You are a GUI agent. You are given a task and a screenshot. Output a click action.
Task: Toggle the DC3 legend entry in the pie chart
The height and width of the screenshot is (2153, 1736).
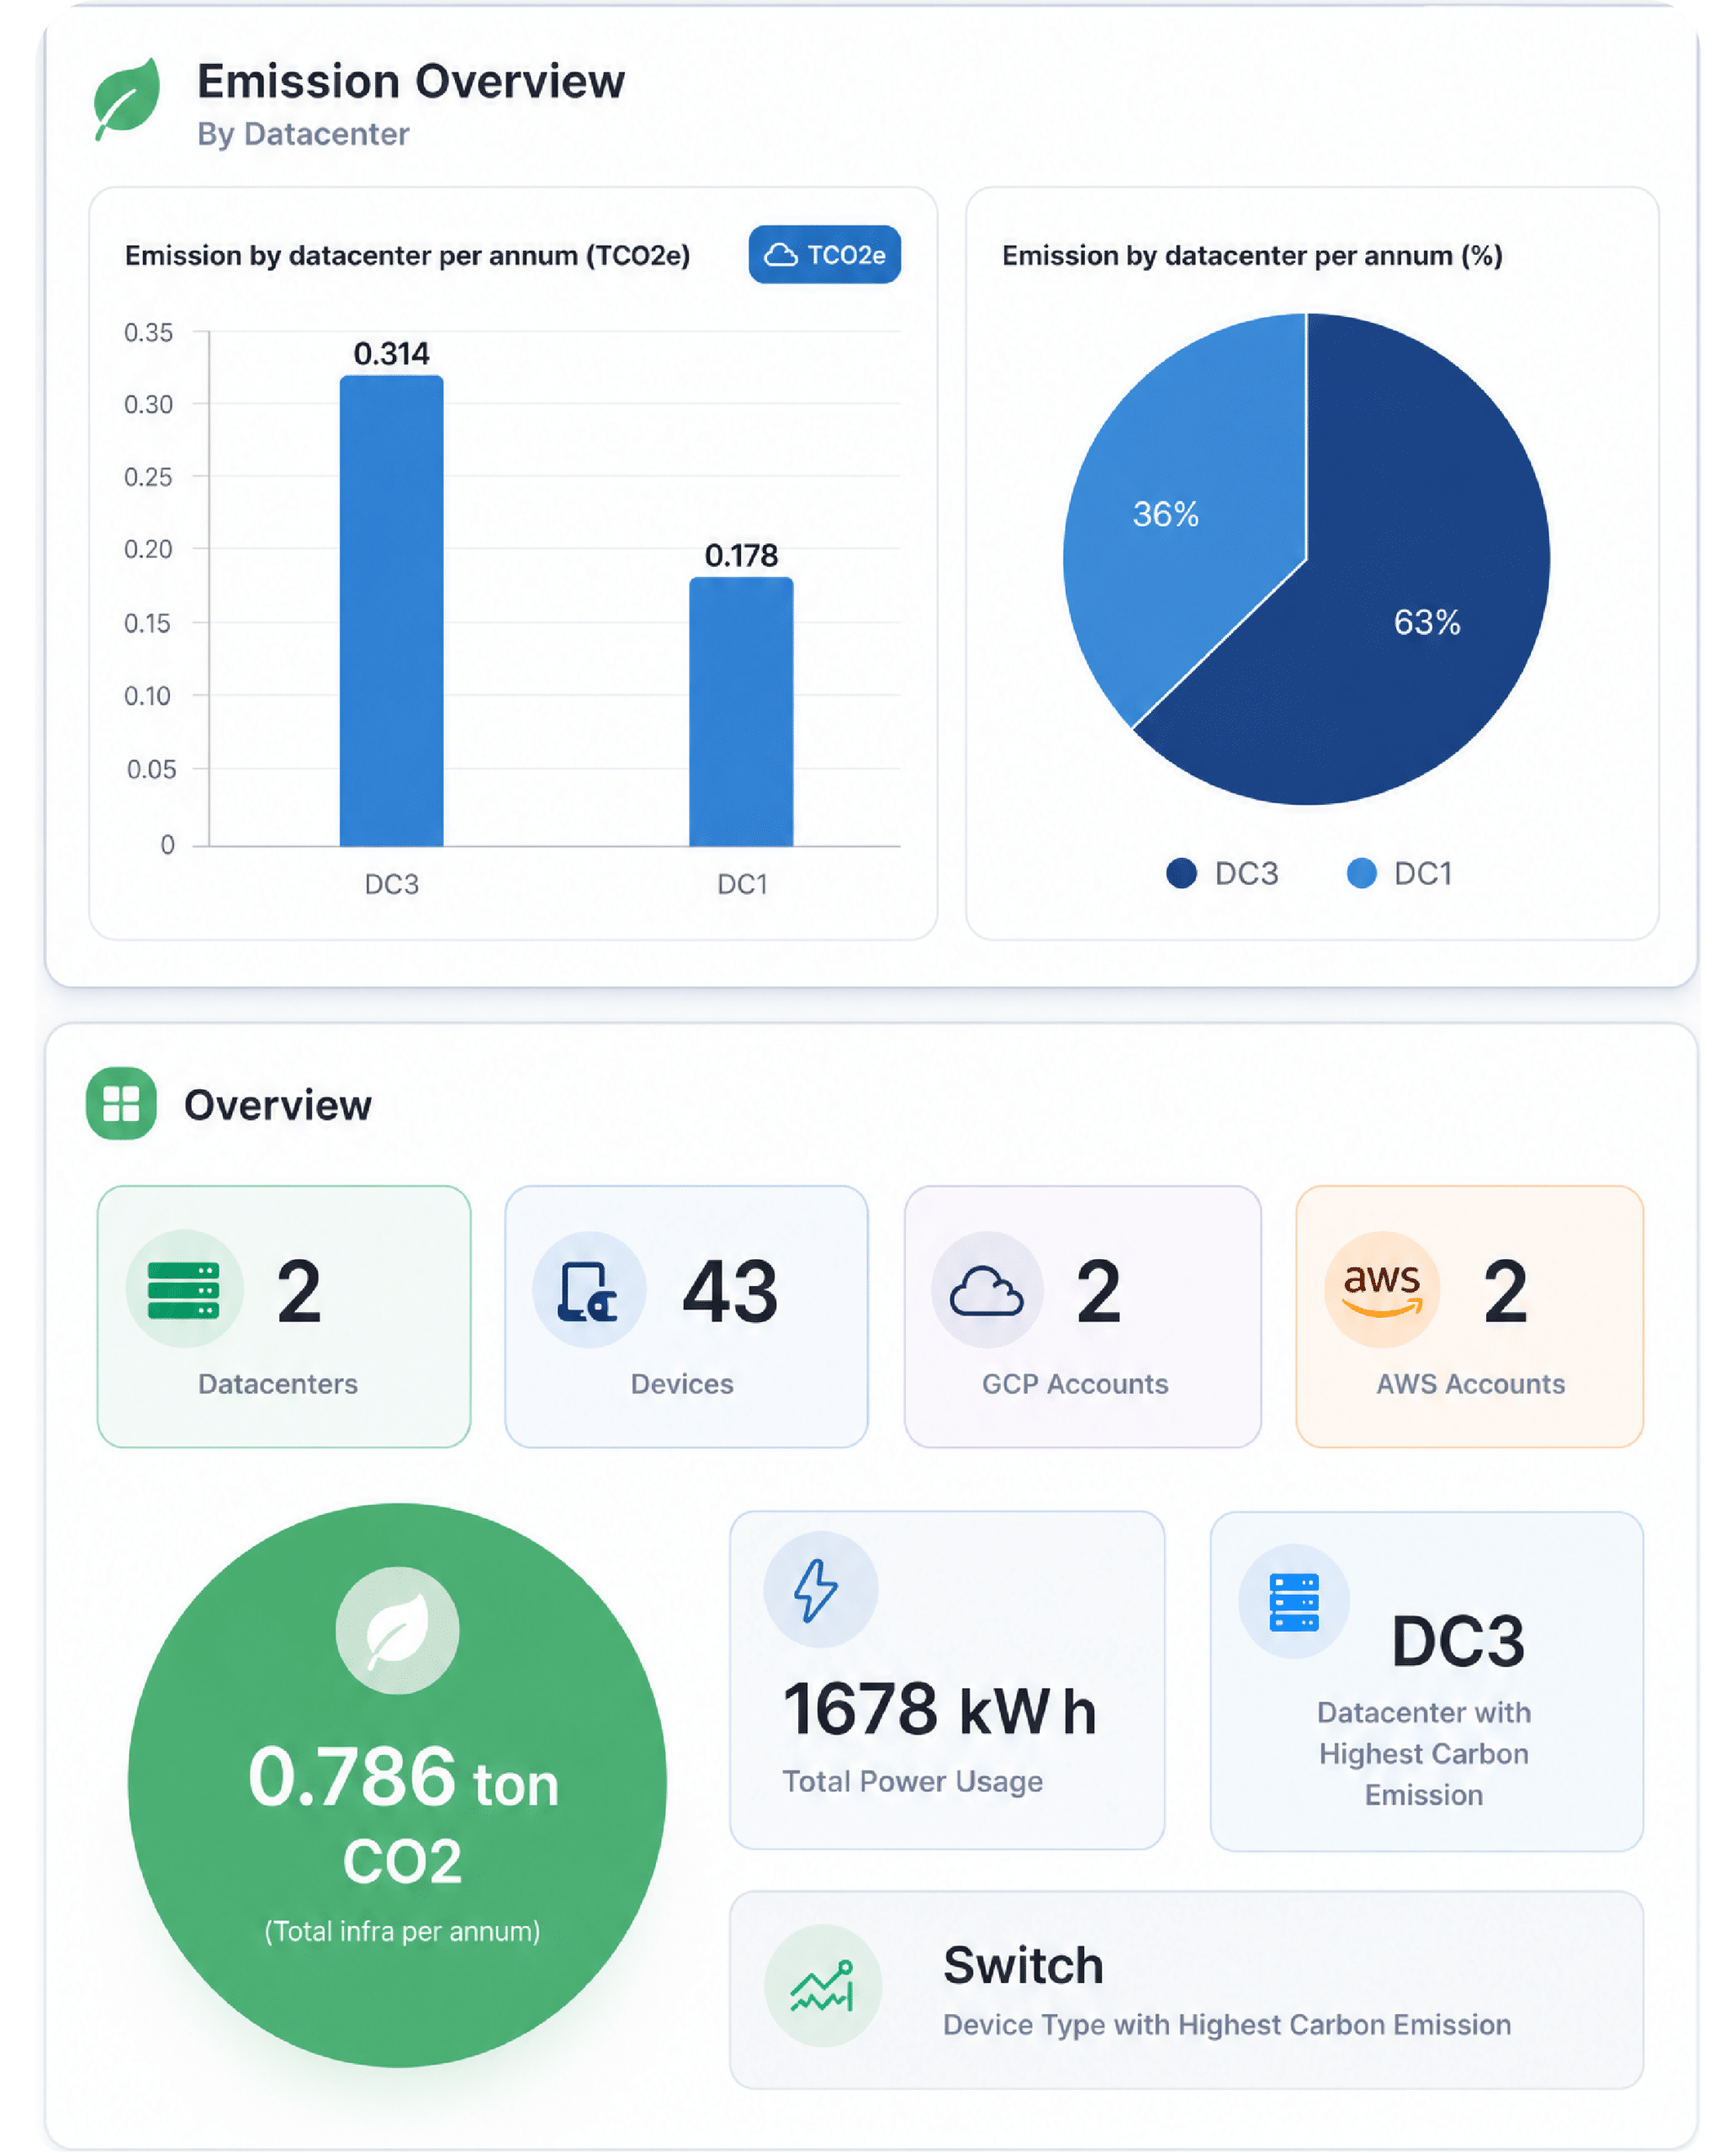click(x=1222, y=873)
